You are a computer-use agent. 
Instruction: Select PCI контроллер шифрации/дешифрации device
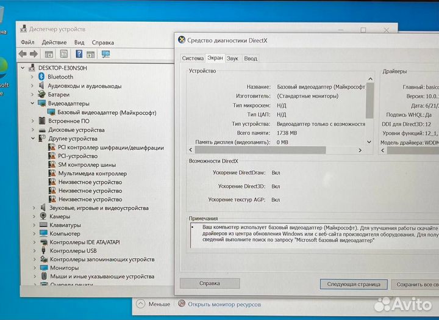click(x=111, y=148)
